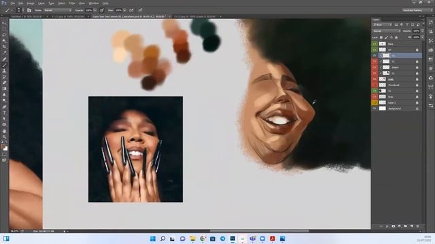Click the foreground color swatch
The image size is (435, 244).
(3, 146)
